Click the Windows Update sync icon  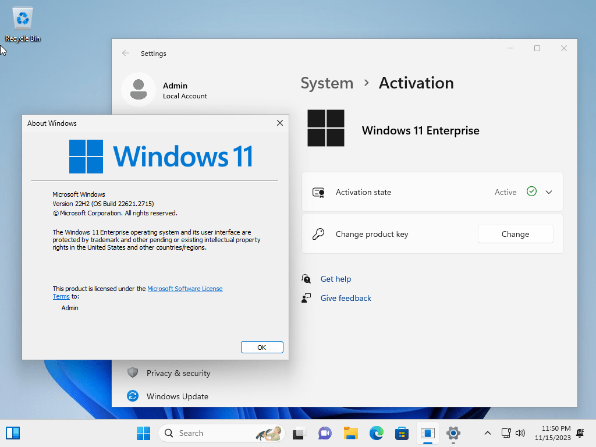(133, 396)
